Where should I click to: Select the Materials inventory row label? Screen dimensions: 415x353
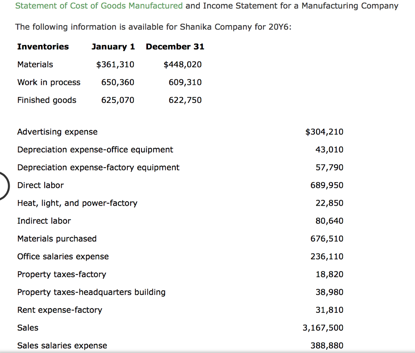35,64
